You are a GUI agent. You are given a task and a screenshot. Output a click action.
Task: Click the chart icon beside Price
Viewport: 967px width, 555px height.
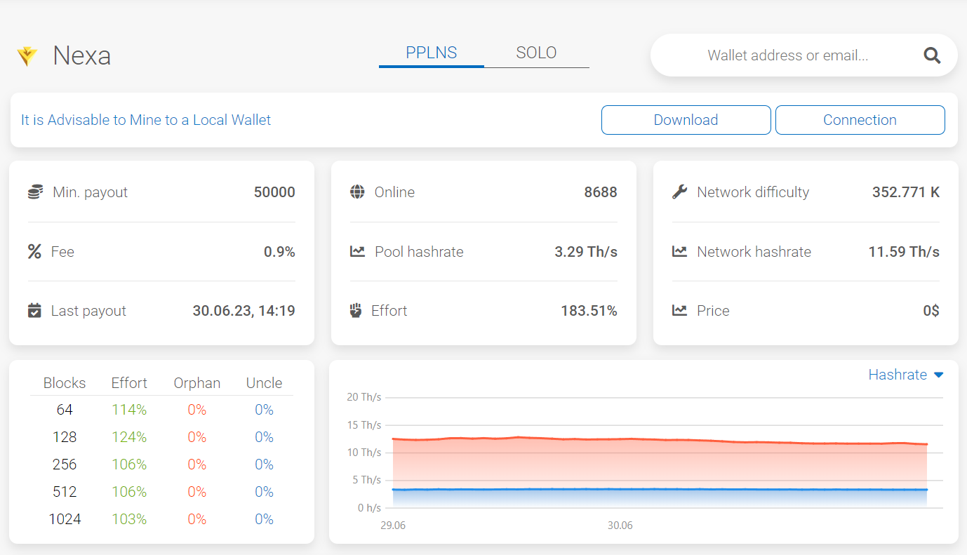click(679, 310)
